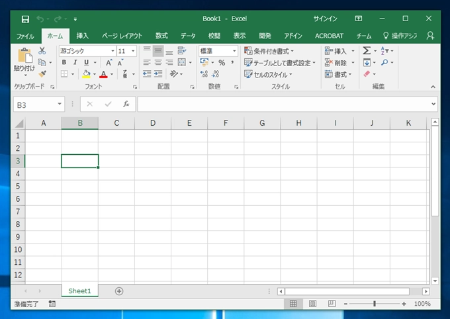Screen dimensions: 450x319
Task: Align text left
Action: pos(147,62)
